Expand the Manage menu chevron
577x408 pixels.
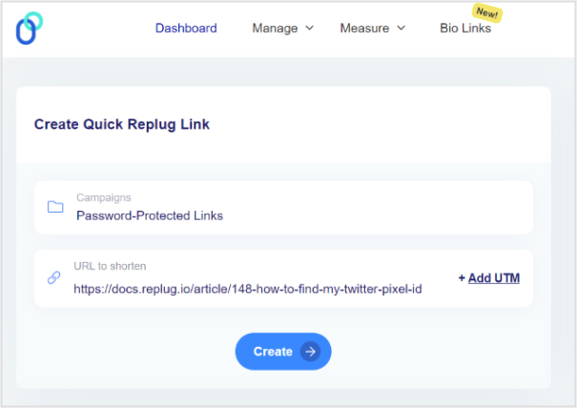(309, 28)
